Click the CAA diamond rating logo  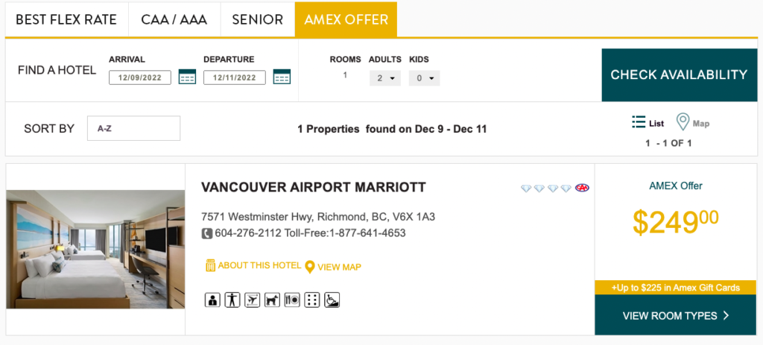click(x=582, y=188)
